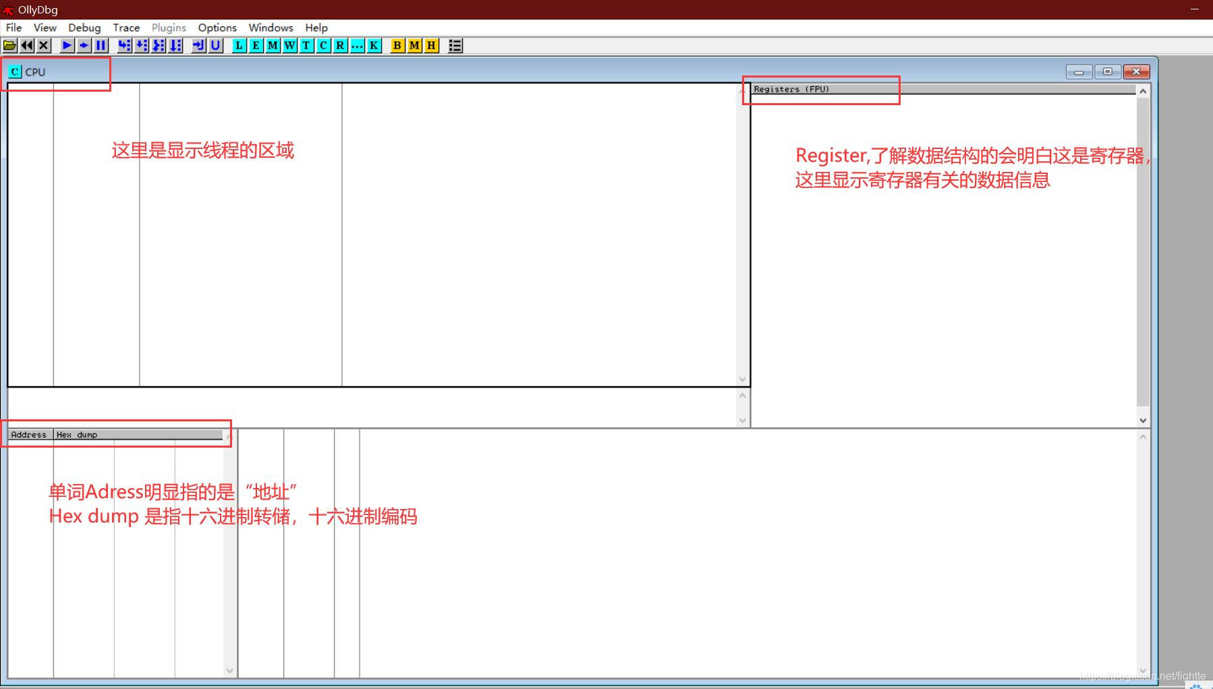Viewport: 1213px width, 689px height.
Task: Open the Plugins menu
Action: click(169, 28)
